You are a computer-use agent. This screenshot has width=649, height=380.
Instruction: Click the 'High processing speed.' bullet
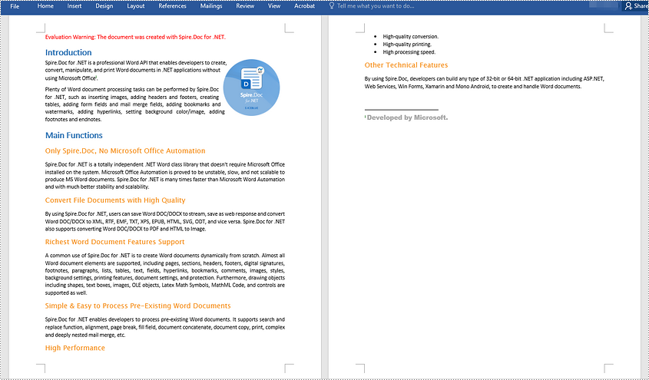click(x=409, y=52)
